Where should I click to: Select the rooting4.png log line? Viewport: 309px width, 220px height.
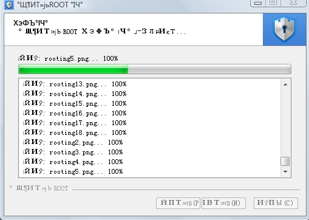pyautogui.click(x=73, y=162)
